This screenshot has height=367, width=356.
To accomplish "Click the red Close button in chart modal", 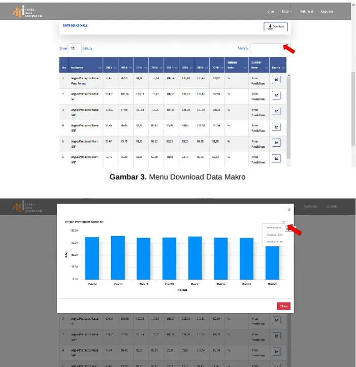I will [x=283, y=306].
